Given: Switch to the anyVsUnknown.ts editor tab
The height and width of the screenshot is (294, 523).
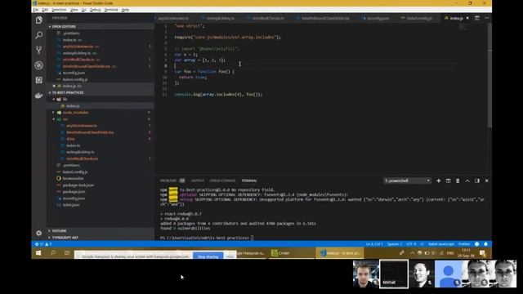Looking at the screenshot, I should coord(173,18).
